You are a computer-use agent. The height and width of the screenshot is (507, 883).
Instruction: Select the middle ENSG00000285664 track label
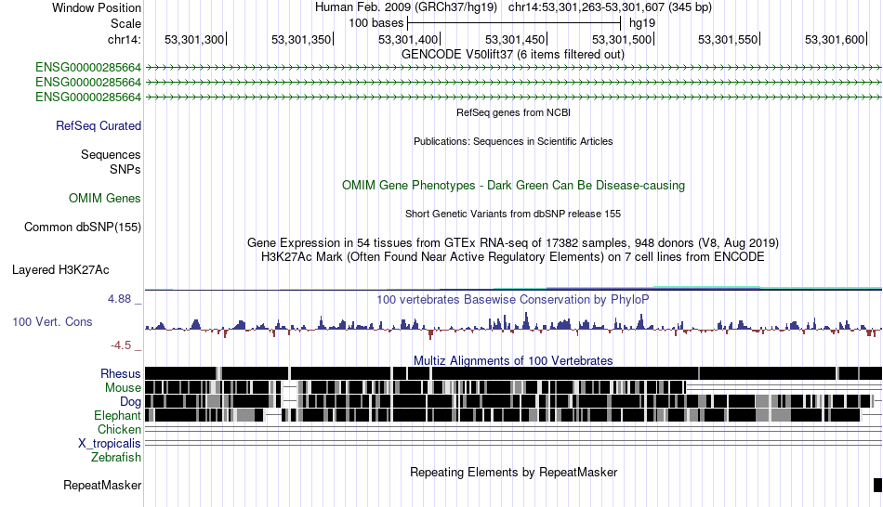coord(88,82)
